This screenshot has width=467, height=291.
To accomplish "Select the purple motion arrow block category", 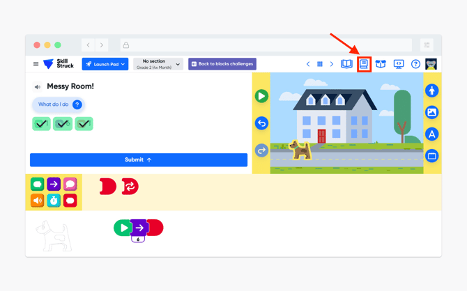I will click(x=54, y=184).
